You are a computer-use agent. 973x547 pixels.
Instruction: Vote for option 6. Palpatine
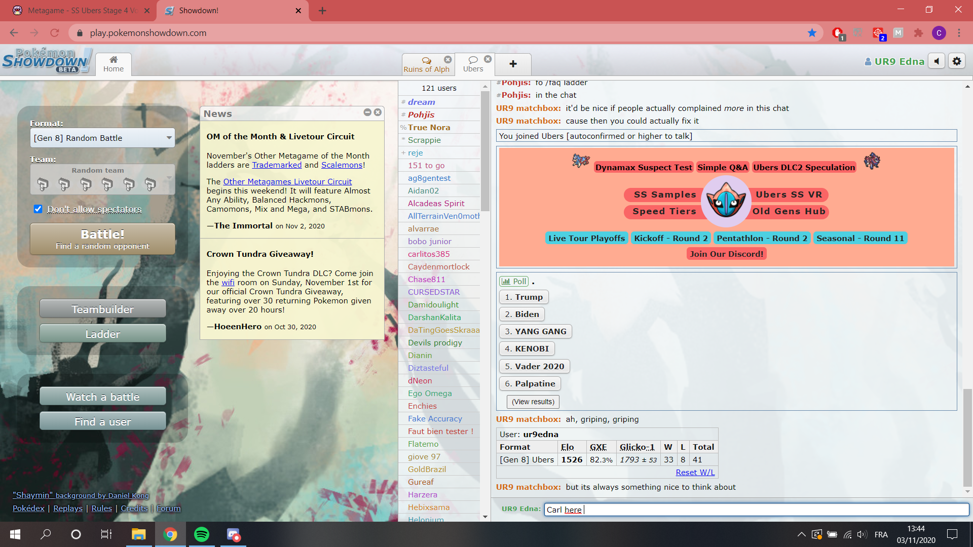[530, 384]
